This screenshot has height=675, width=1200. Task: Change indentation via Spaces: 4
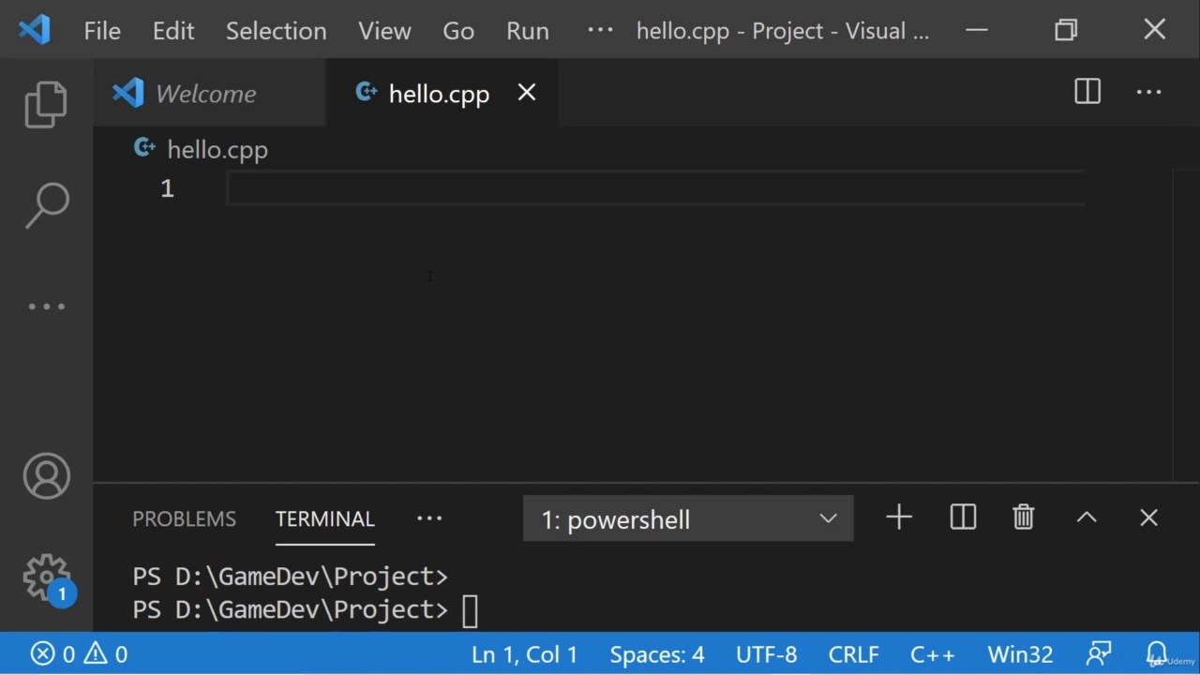(x=657, y=654)
